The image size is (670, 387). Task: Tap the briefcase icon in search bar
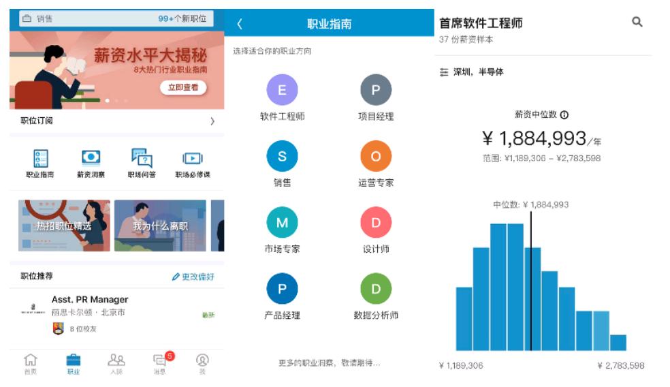[x=27, y=18]
